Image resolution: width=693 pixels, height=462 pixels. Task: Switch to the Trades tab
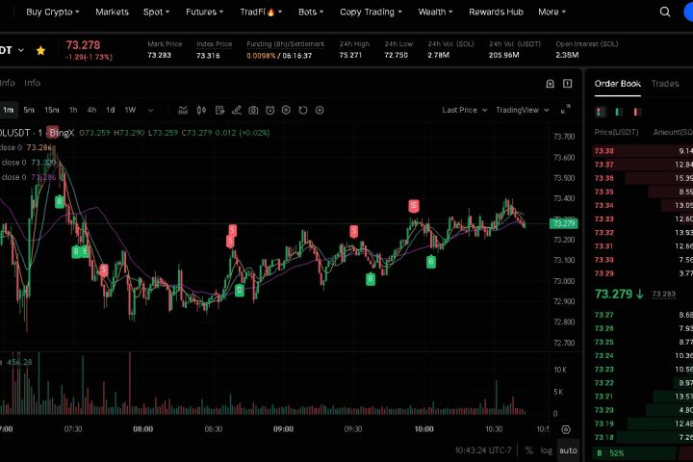click(665, 84)
